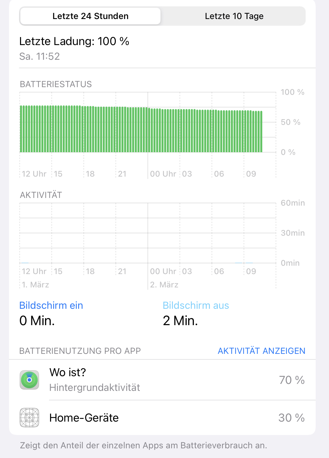Tap the 70 % usage value
Screen dimensions: 329x458
coord(292,380)
